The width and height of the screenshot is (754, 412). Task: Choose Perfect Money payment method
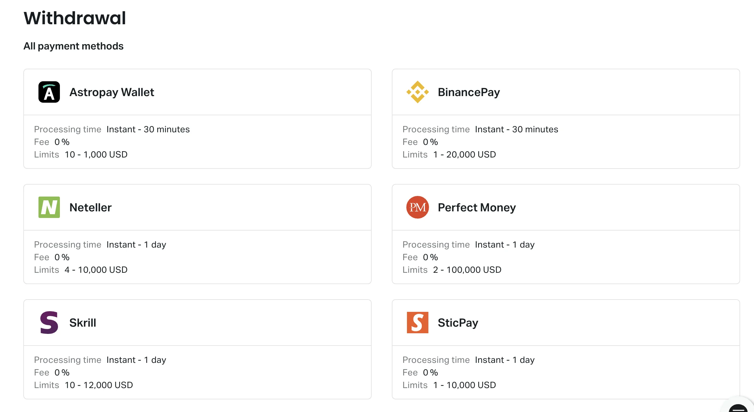477,208
